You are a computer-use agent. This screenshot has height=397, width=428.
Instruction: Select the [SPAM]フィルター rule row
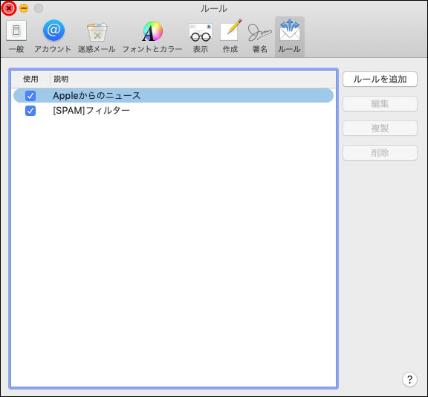tap(173, 111)
